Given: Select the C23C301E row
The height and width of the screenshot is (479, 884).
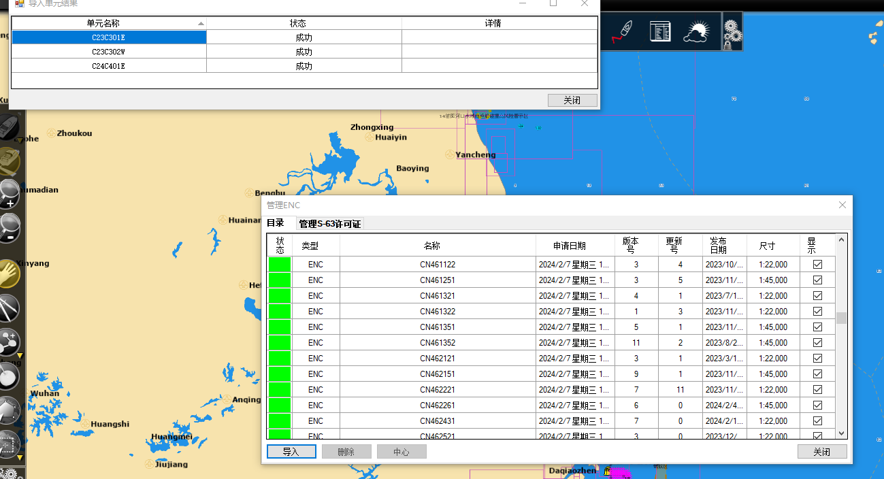Looking at the screenshot, I should [304, 37].
